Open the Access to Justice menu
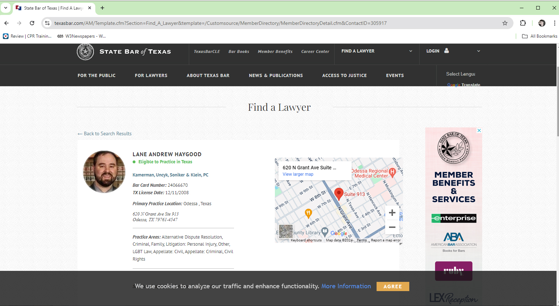The height and width of the screenshot is (306, 559). (345, 76)
